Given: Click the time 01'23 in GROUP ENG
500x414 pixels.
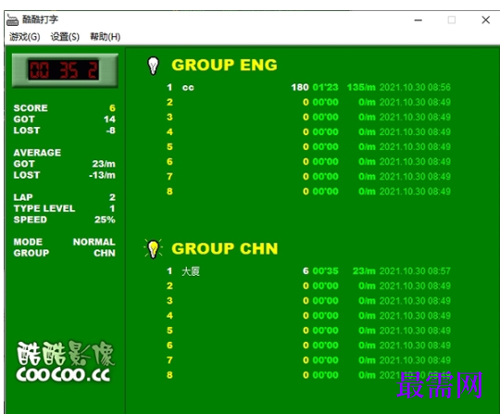Looking at the screenshot, I should pos(325,87).
